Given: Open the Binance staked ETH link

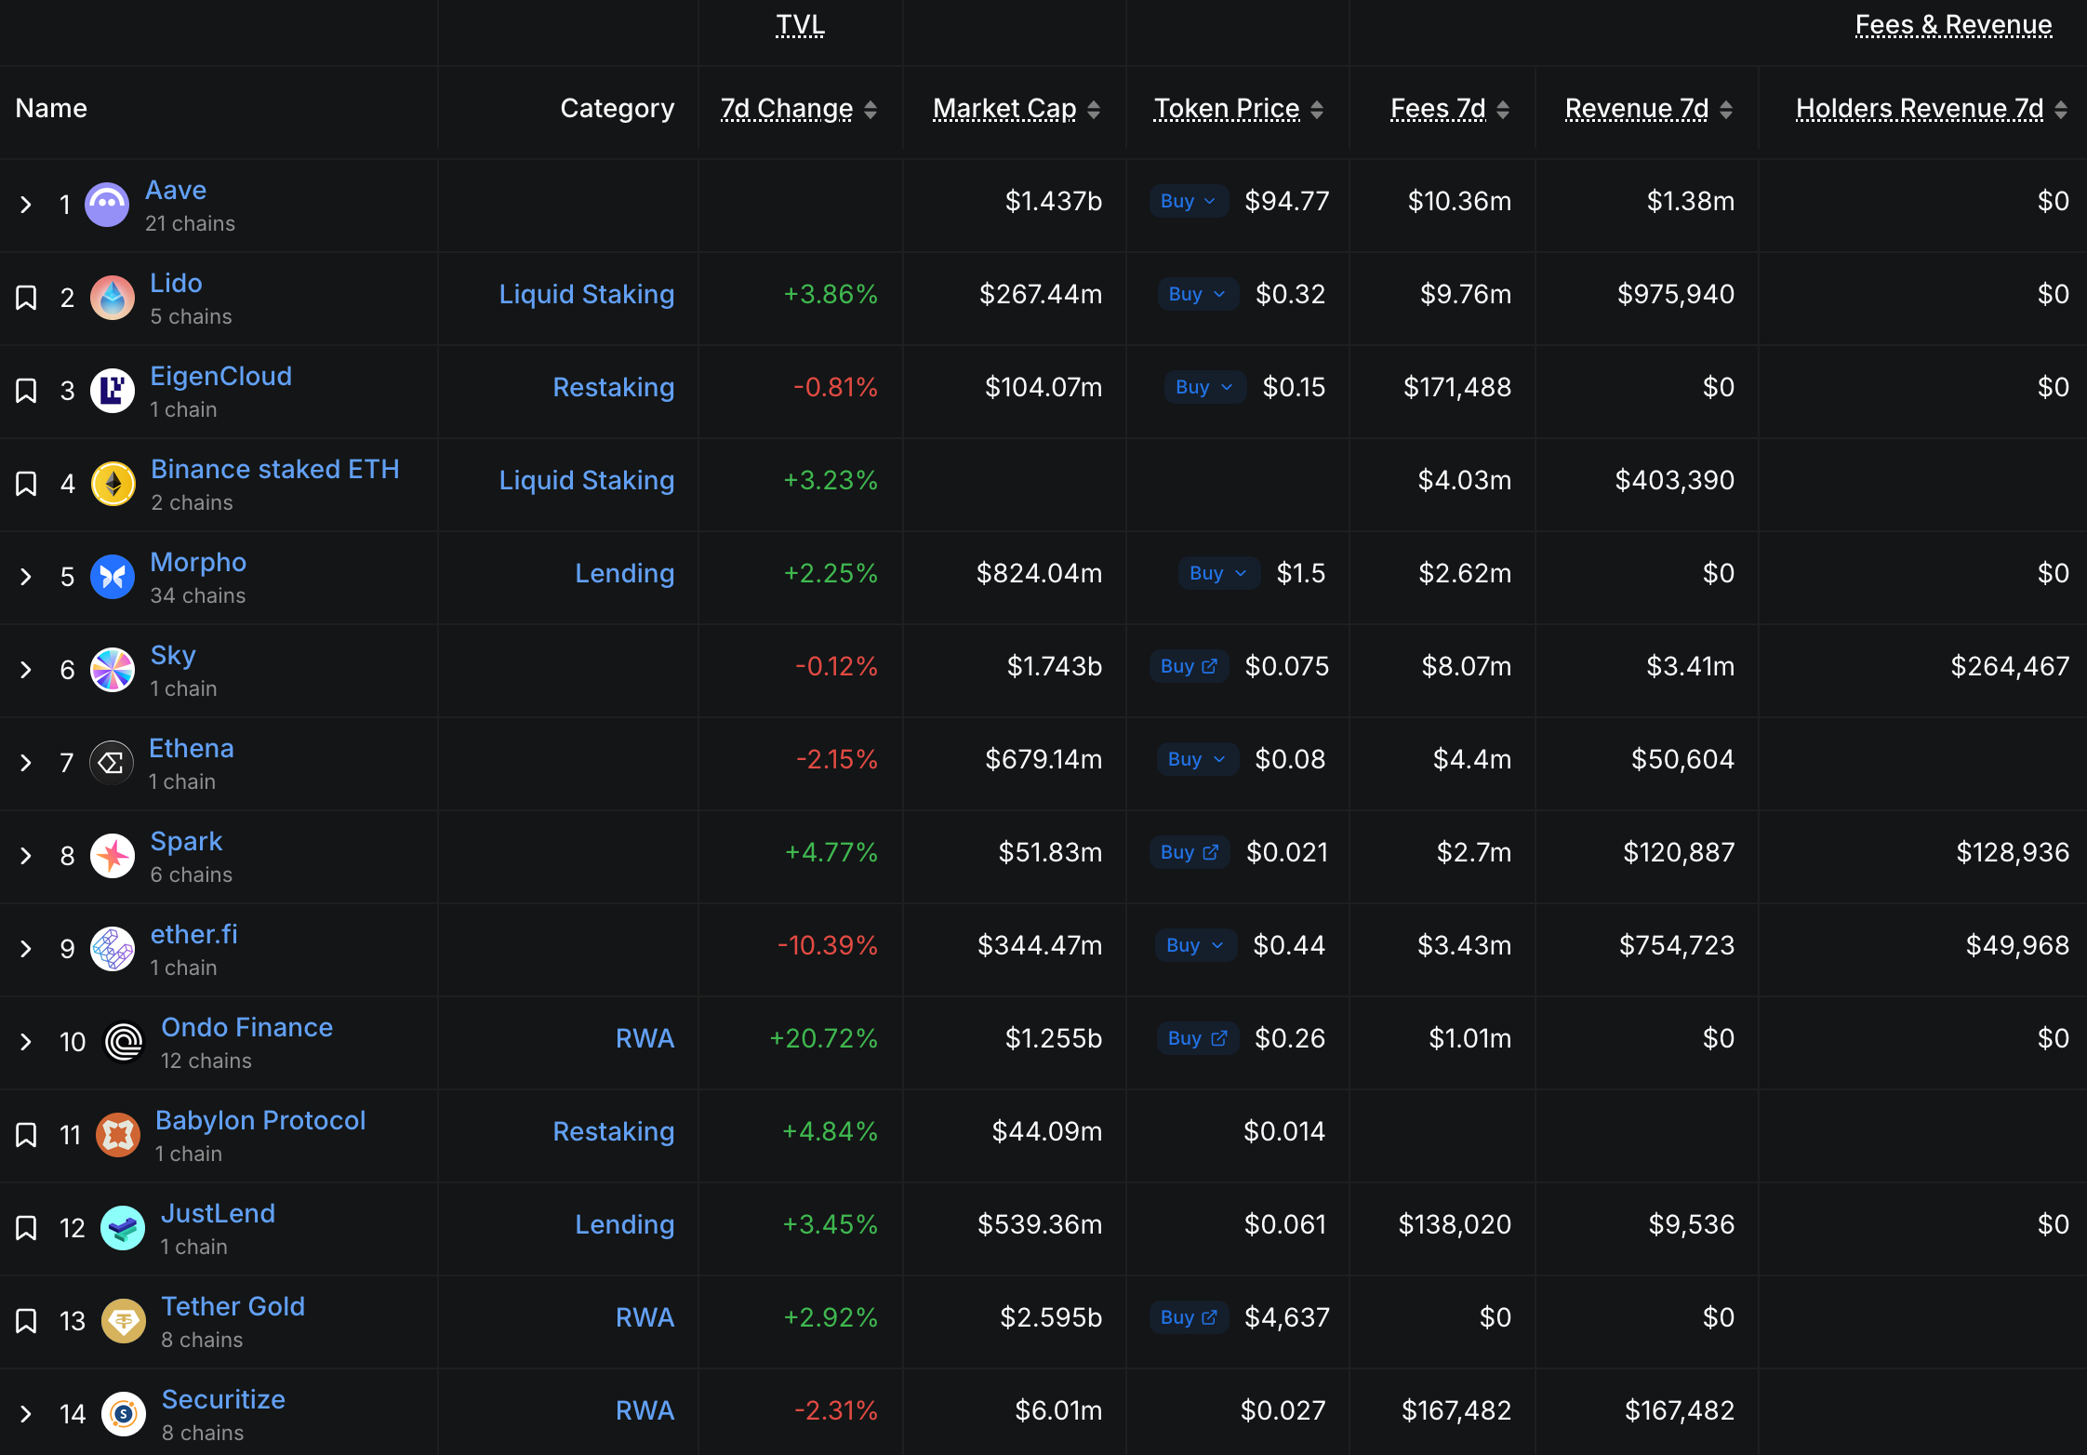Looking at the screenshot, I should (x=274, y=469).
